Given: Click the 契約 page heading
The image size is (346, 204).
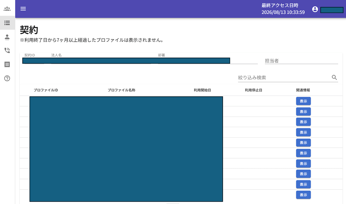Looking at the screenshot, I should [29, 30].
